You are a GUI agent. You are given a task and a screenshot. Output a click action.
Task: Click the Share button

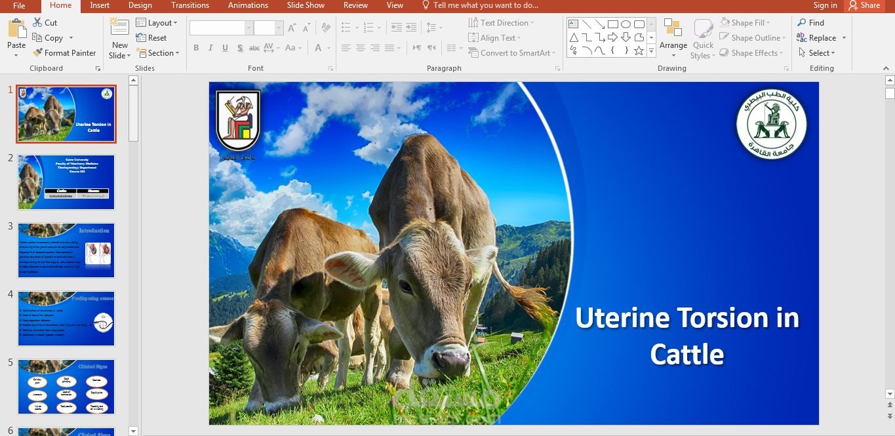(864, 5)
